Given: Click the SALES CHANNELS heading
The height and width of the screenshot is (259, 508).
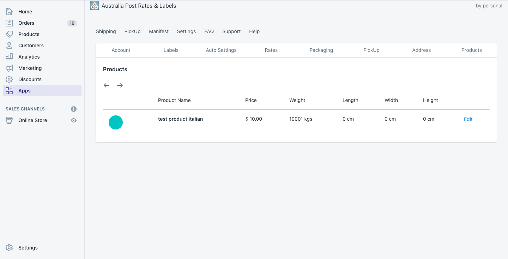Looking at the screenshot, I should pos(25,109).
